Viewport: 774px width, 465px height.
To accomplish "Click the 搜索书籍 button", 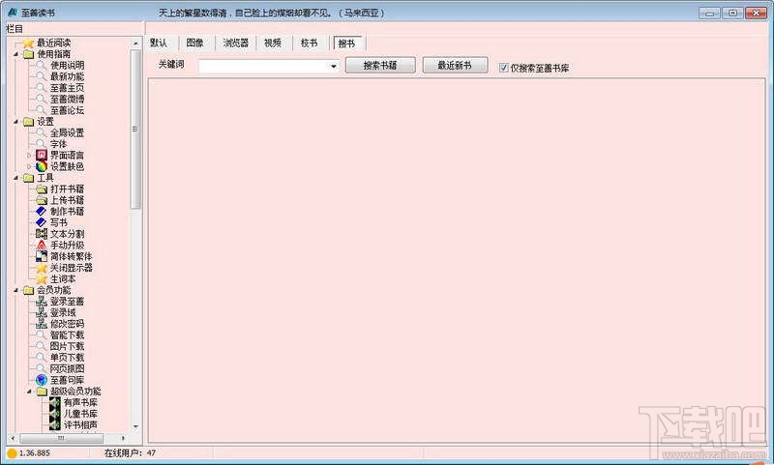I will click(380, 65).
